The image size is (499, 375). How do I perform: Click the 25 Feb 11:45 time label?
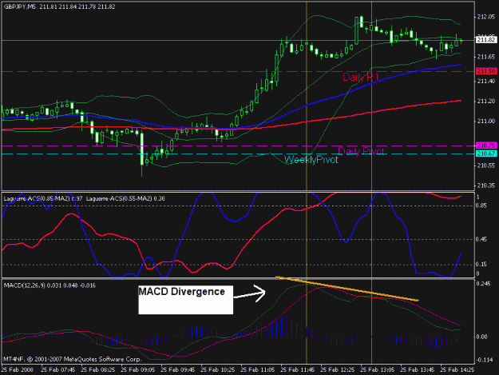coord(297,370)
